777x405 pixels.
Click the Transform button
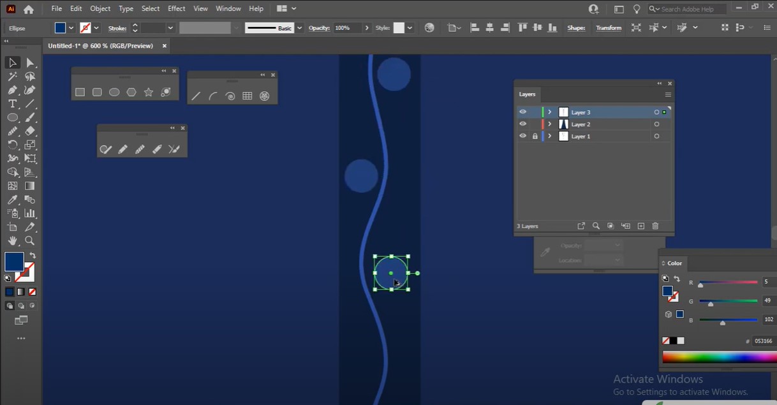tap(608, 28)
